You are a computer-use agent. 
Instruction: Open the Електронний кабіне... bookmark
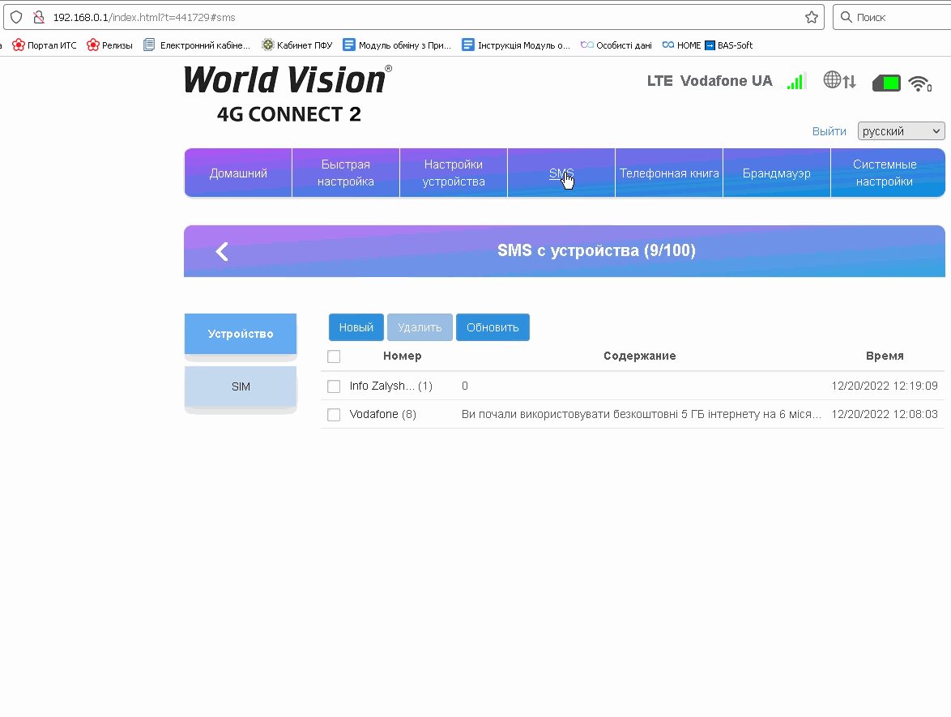pos(197,45)
